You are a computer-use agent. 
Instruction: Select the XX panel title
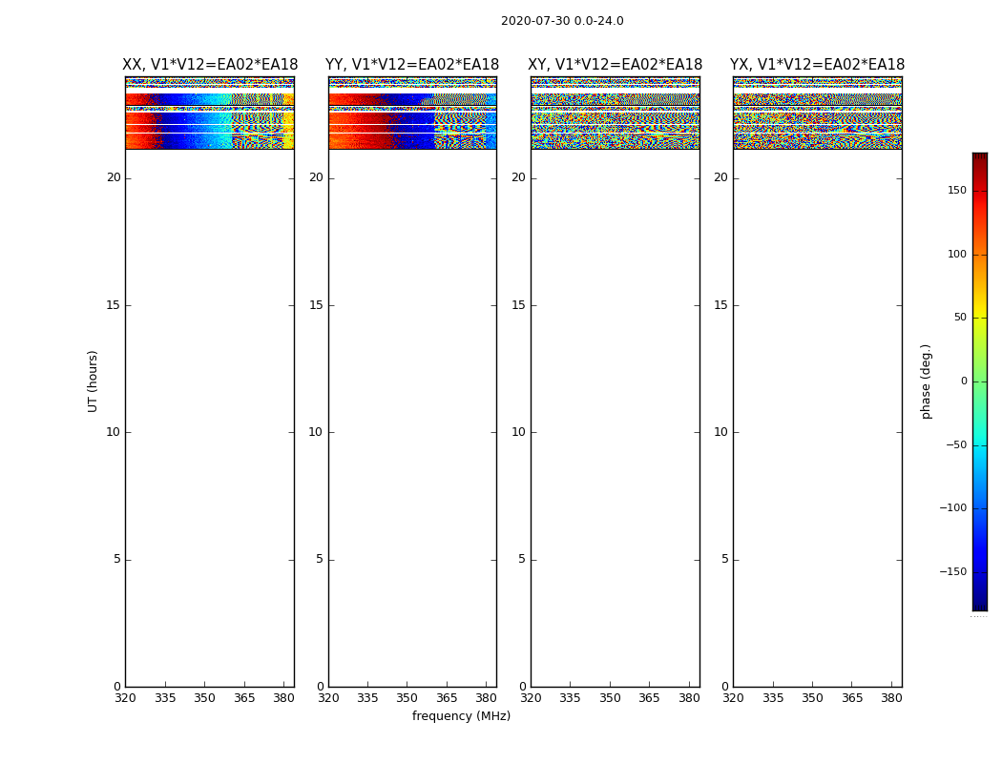[210, 65]
